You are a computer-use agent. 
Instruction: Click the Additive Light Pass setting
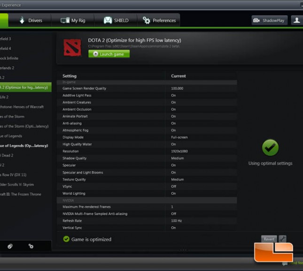[147, 96]
